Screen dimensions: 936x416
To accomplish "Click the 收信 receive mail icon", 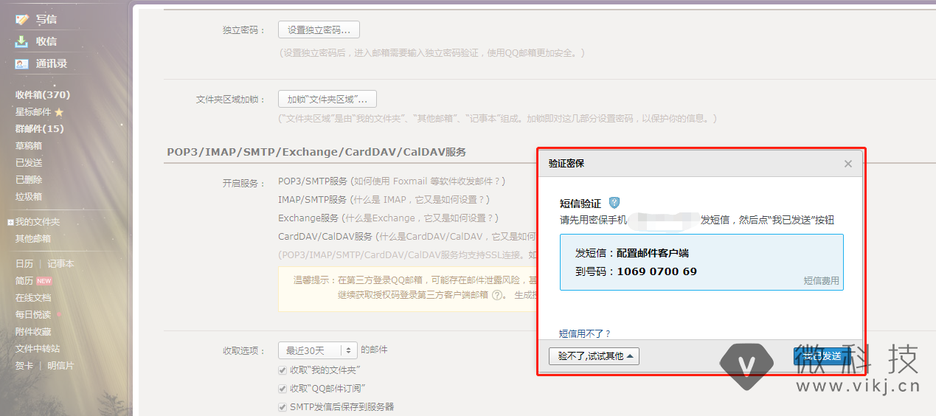I will pos(22,41).
